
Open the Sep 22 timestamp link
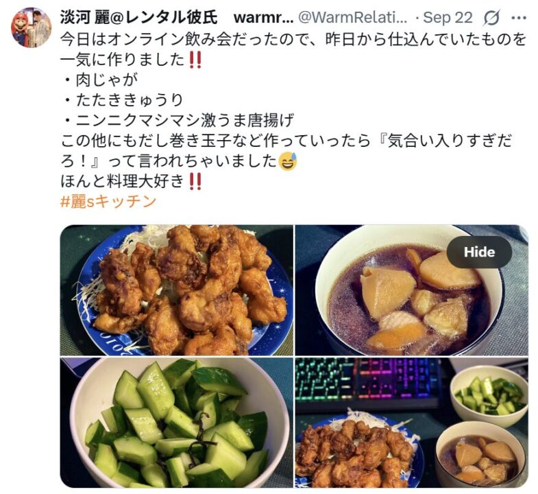tap(448, 17)
